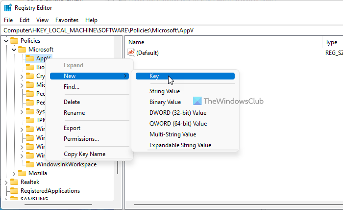Click the Registry Editor app icon
Image resolution: width=343 pixels, height=210 pixels.
pos(8,8)
